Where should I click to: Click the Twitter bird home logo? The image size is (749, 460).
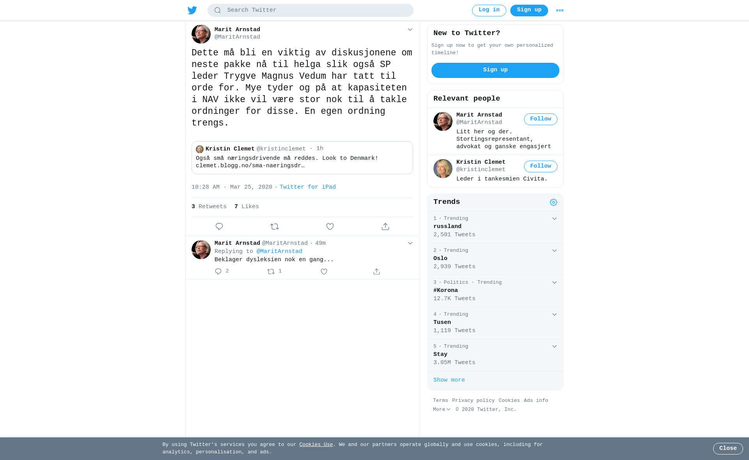(x=192, y=10)
